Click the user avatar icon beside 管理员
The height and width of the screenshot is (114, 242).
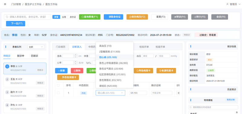(x=227, y=4)
